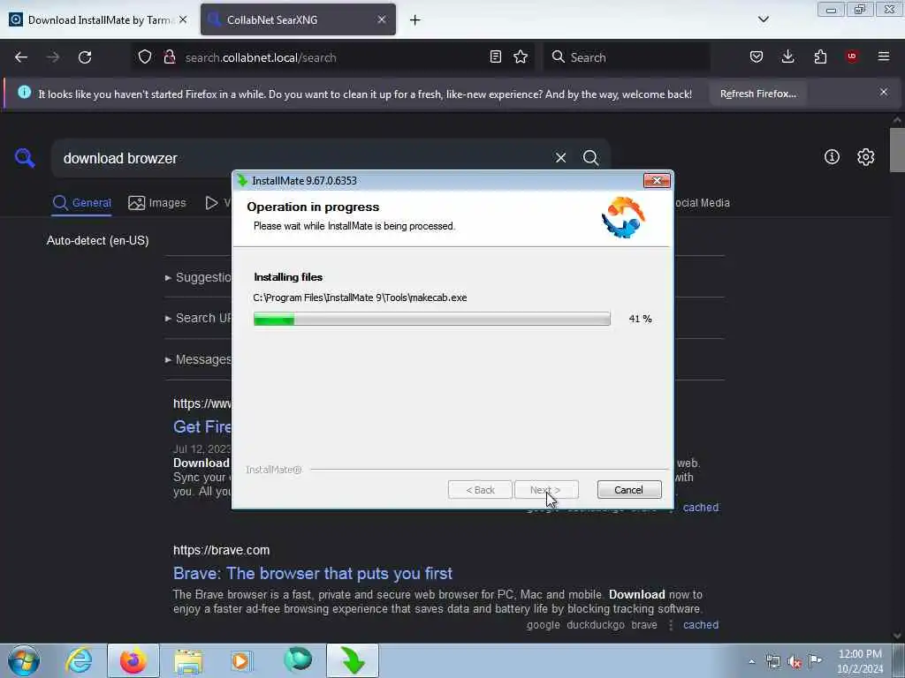
Task: Open the Auto-detect (en-US) language selector
Action: tap(97, 240)
